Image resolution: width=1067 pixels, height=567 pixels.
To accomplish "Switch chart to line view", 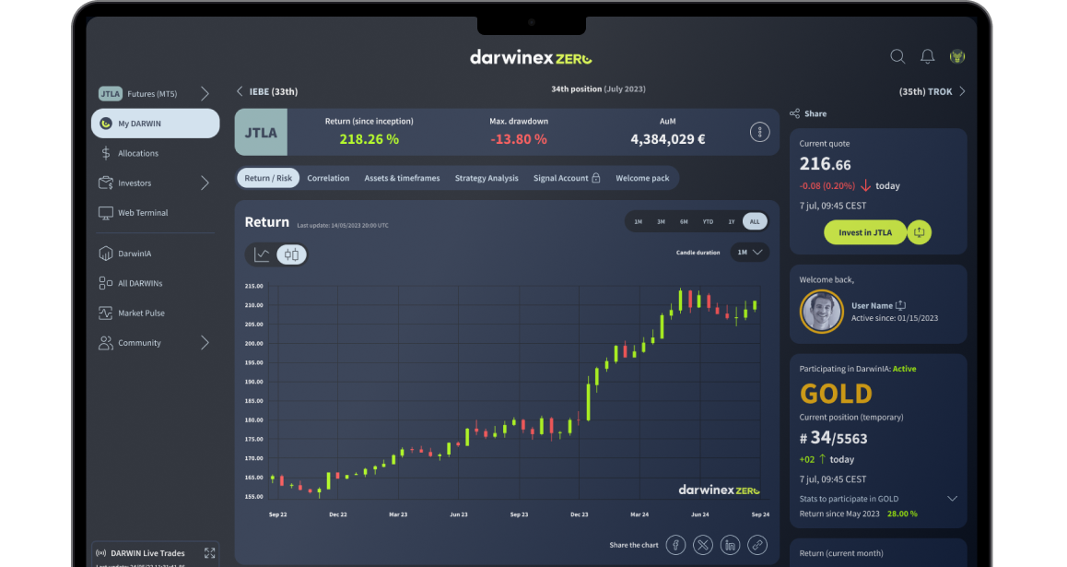I will (262, 254).
